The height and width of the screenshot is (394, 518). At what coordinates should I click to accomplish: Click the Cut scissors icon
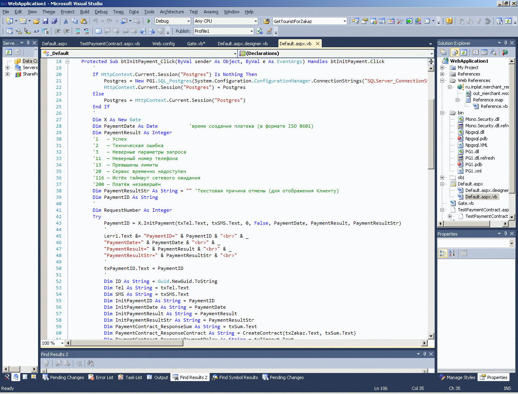pyautogui.click(x=66, y=21)
